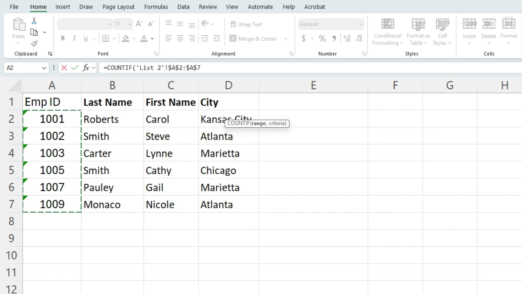
Task: Open the font size dropdown
Action: [x=129, y=24]
